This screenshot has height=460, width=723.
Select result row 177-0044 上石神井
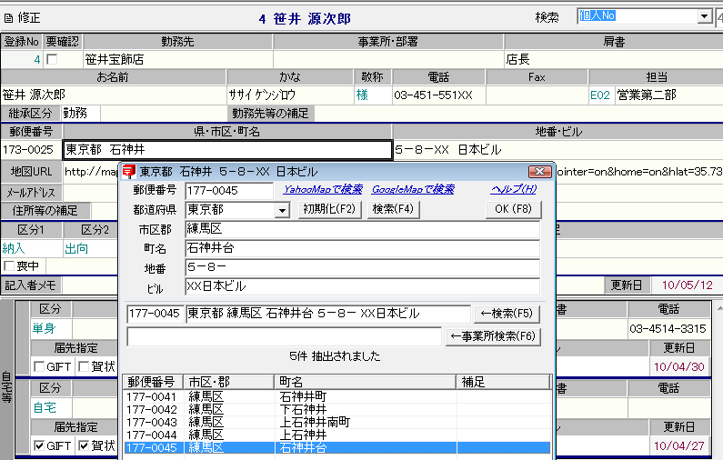click(x=336, y=435)
